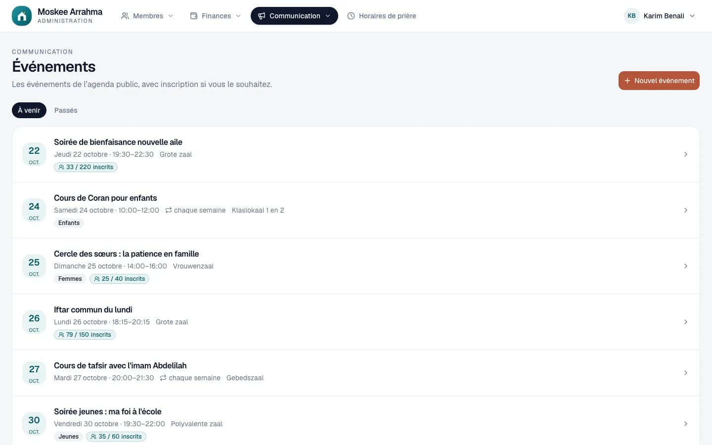Viewport: 712px width, 445px height.
Task: Click the 30 oct. date badge
Action: 34,424
